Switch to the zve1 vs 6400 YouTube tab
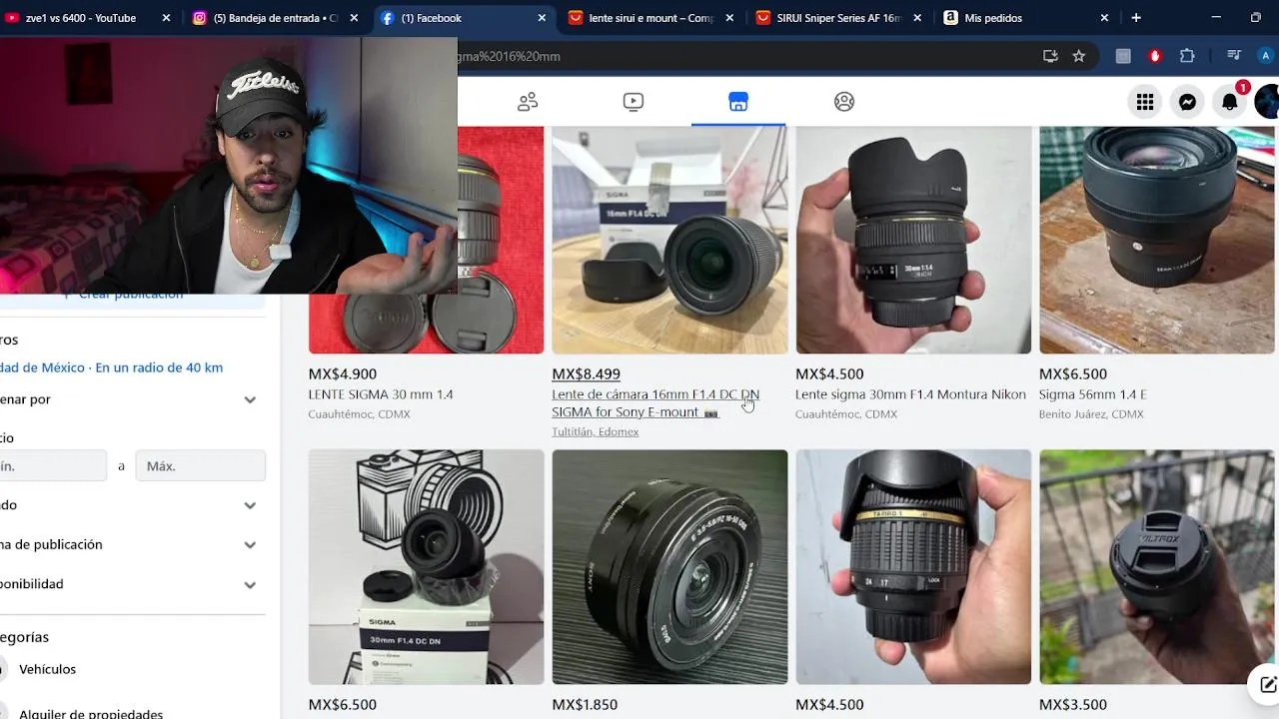Image resolution: width=1279 pixels, height=719 pixels. [80, 18]
